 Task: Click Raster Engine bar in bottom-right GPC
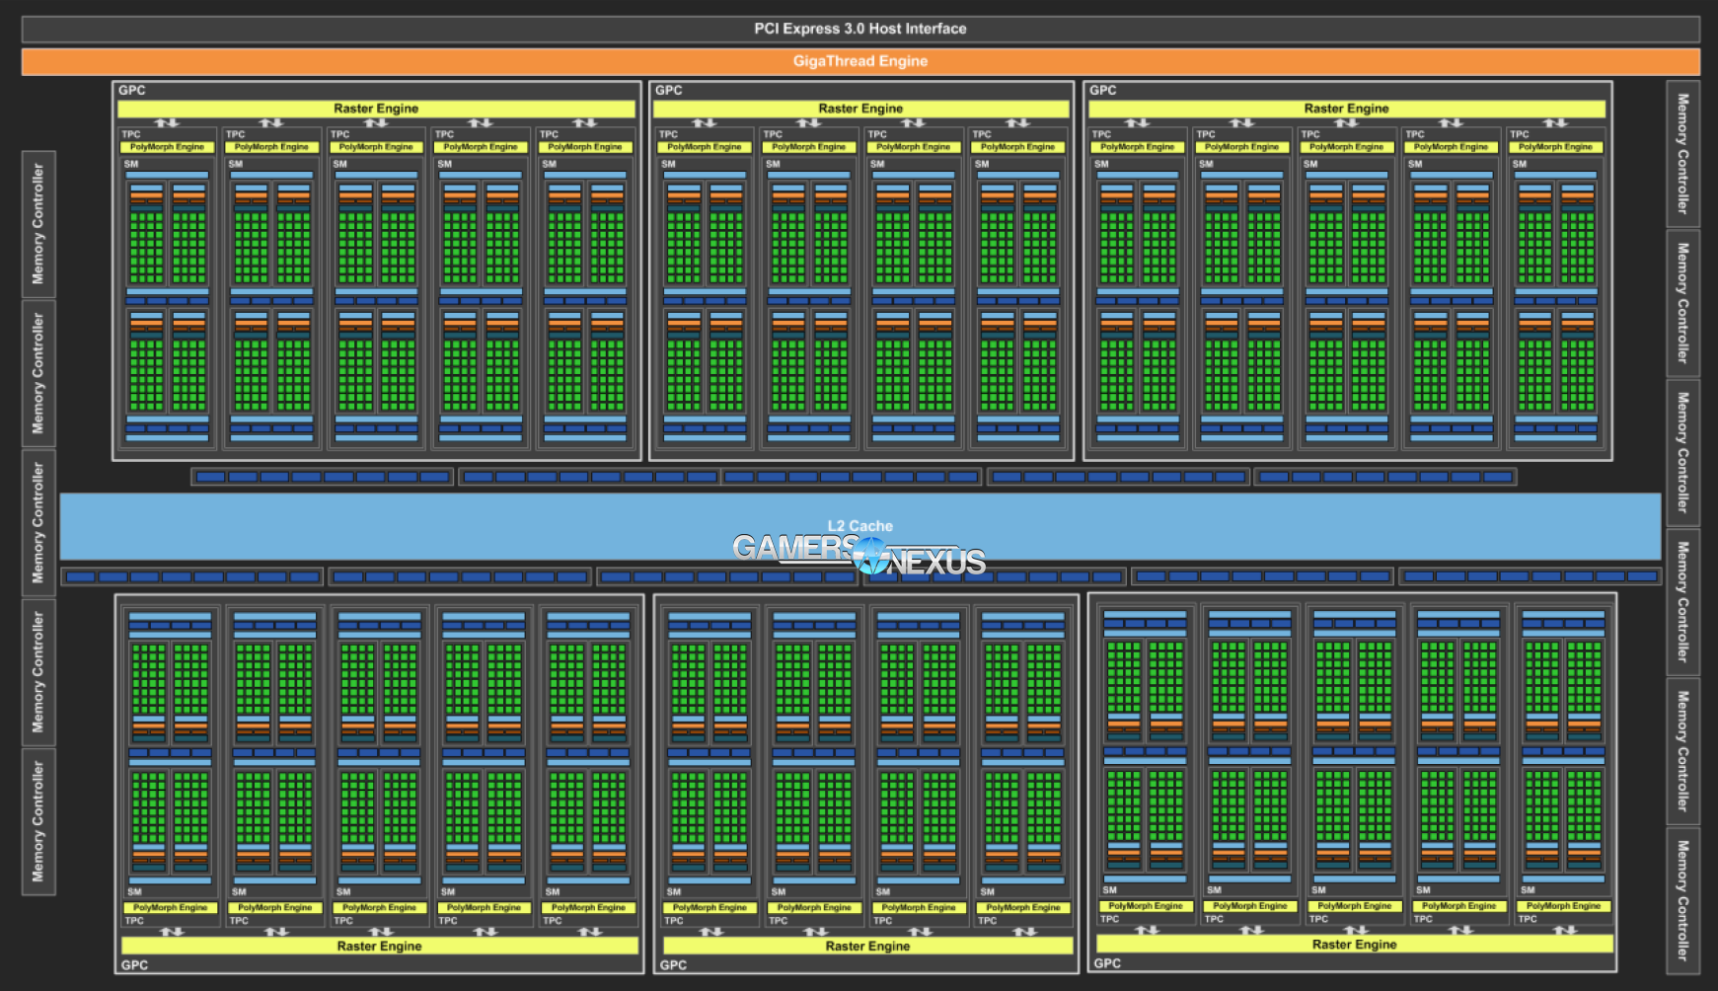(x=1354, y=944)
